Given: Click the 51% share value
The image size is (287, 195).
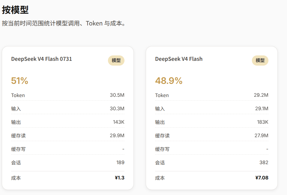Looking at the screenshot, I should click(x=19, y=81).
